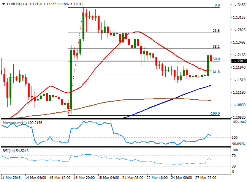Image resolution: width=247 pixels, height=182 pixels.
Task: Click the Momentum scale value 102.1447
Action: pyautogui.click(x=239, y=122)
